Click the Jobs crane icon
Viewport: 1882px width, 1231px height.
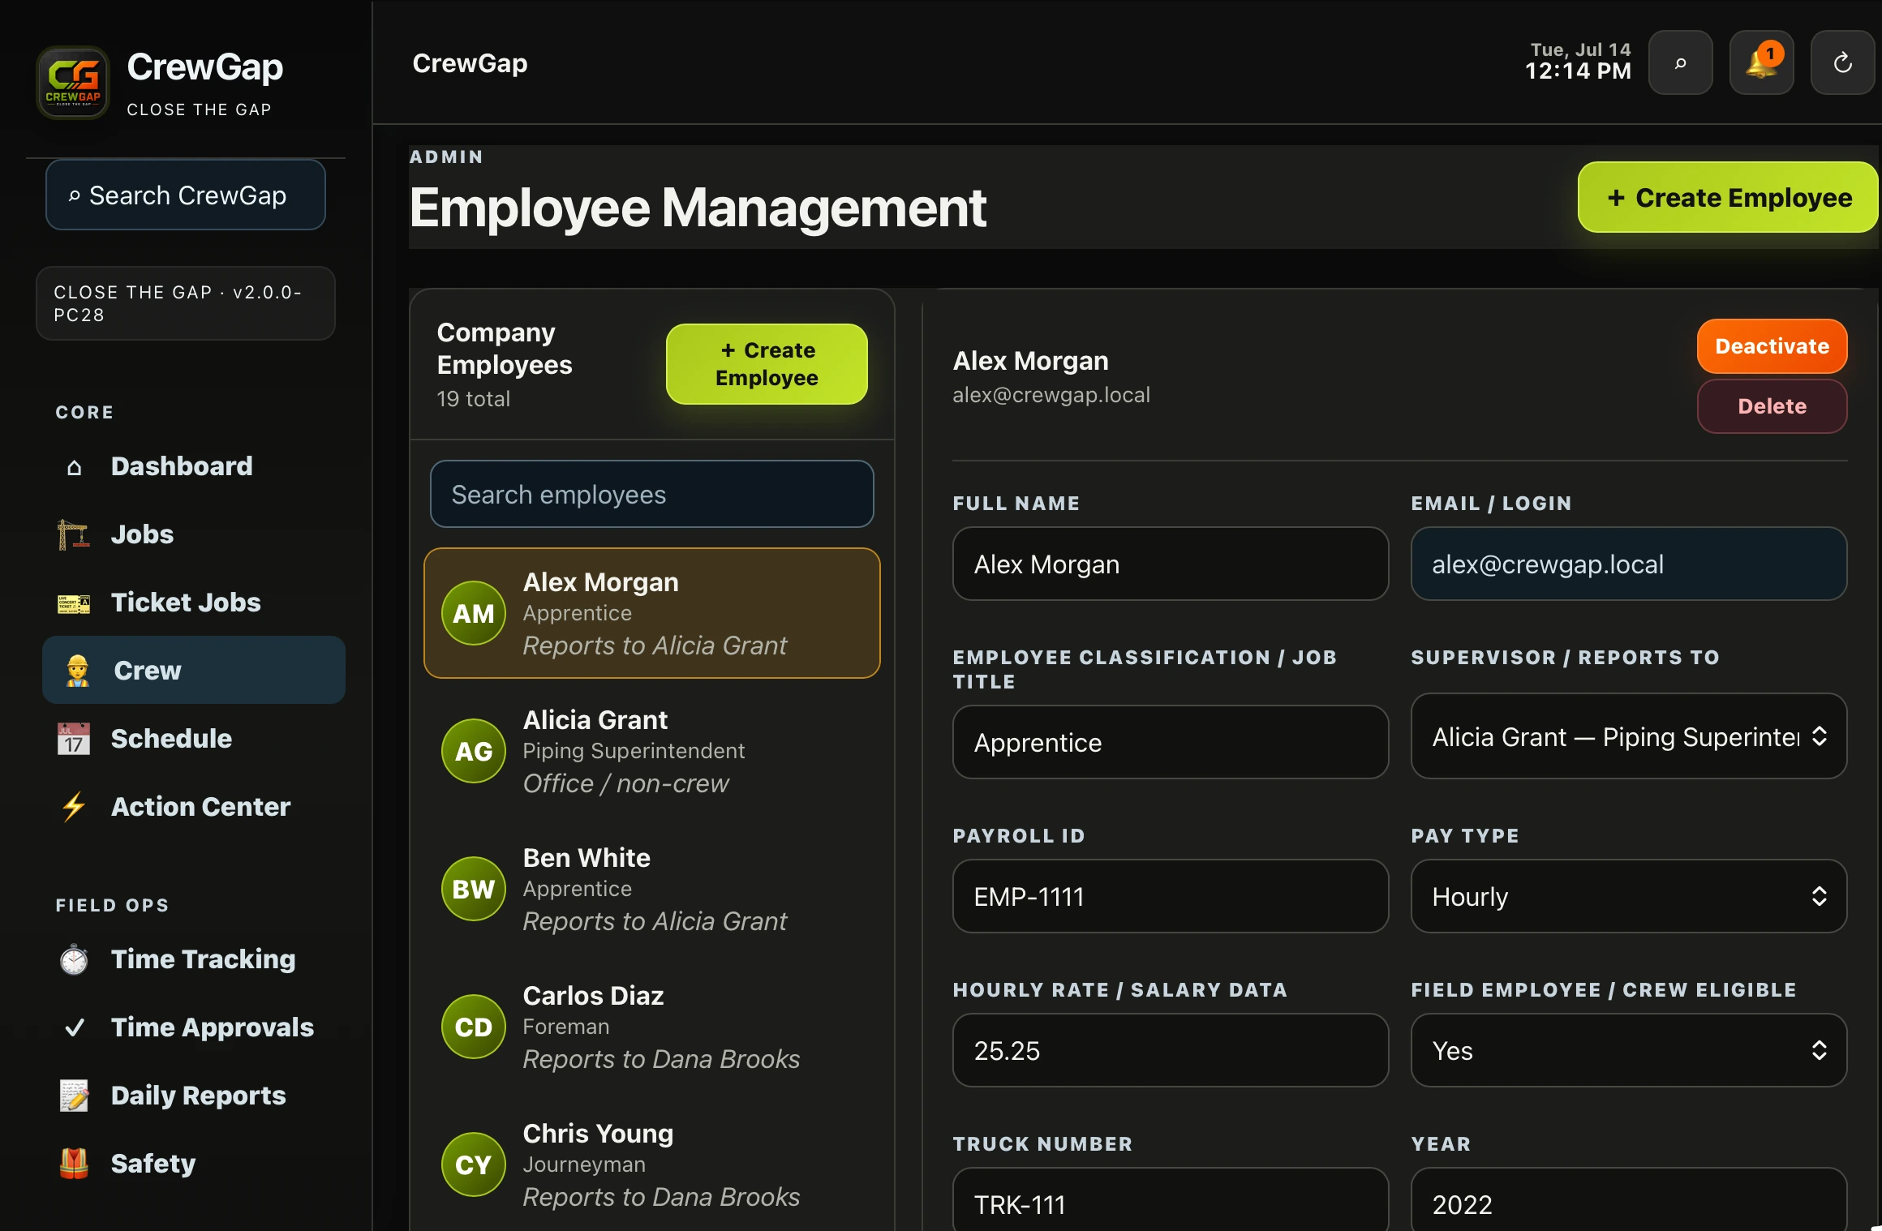pos(74,535)
